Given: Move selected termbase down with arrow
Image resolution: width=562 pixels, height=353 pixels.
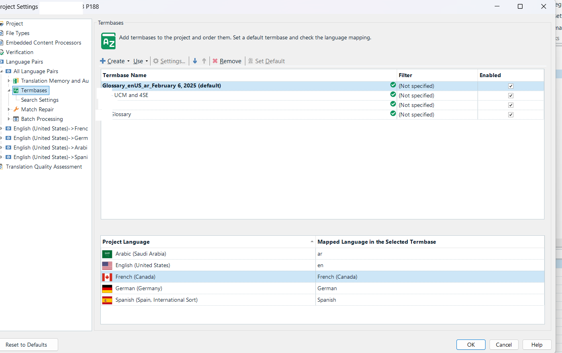Looking at the screenshot, I should point(195,61).
